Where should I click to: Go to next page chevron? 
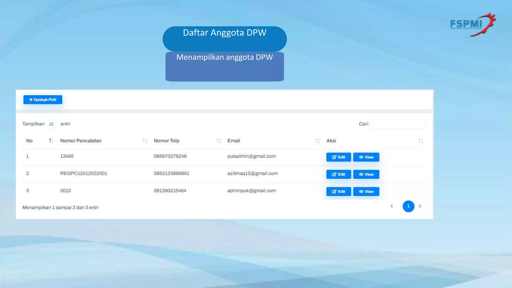pos(420,206)
